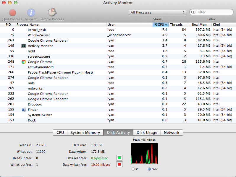Select the mds process row
Viewport: 236px width, 177px height.
pyautogui.click(x=118, y=83)
